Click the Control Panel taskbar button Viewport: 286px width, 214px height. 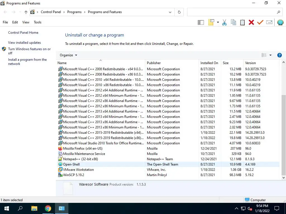point(62,208)
